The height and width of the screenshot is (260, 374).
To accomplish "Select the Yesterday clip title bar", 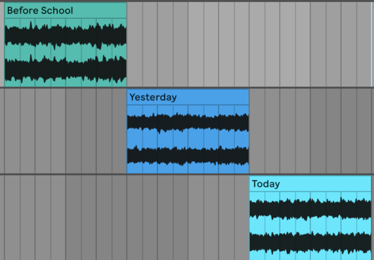I will 188,97.
